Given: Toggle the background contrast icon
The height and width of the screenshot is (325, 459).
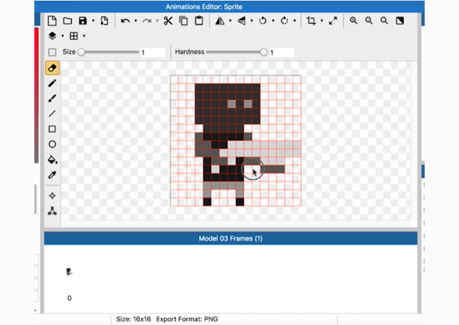Looking at the screenshot, I should tap(400, 21).
